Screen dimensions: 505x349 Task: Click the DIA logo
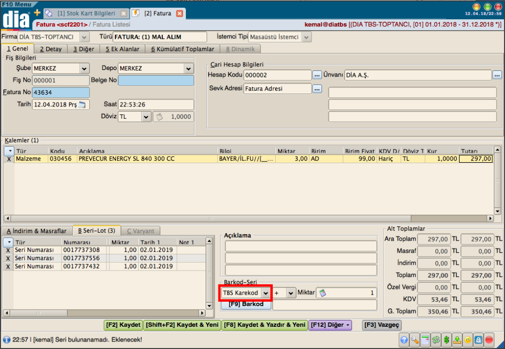[16, 19]
